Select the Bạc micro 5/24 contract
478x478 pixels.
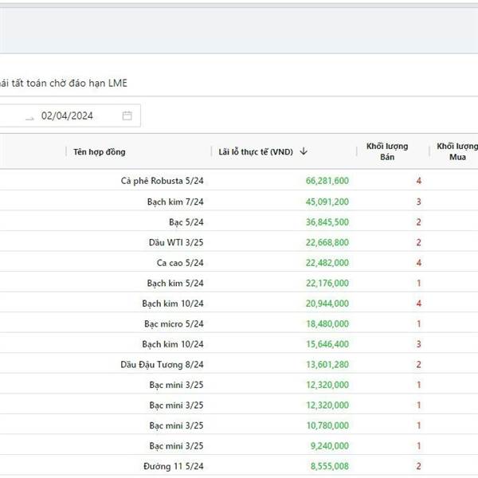[x=174, y=323]
